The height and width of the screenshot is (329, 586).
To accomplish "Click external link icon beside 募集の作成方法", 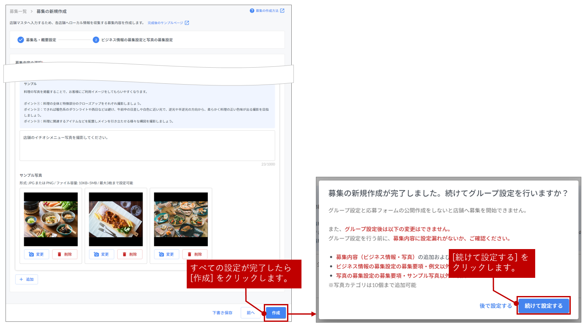I will tap(282, 11).
